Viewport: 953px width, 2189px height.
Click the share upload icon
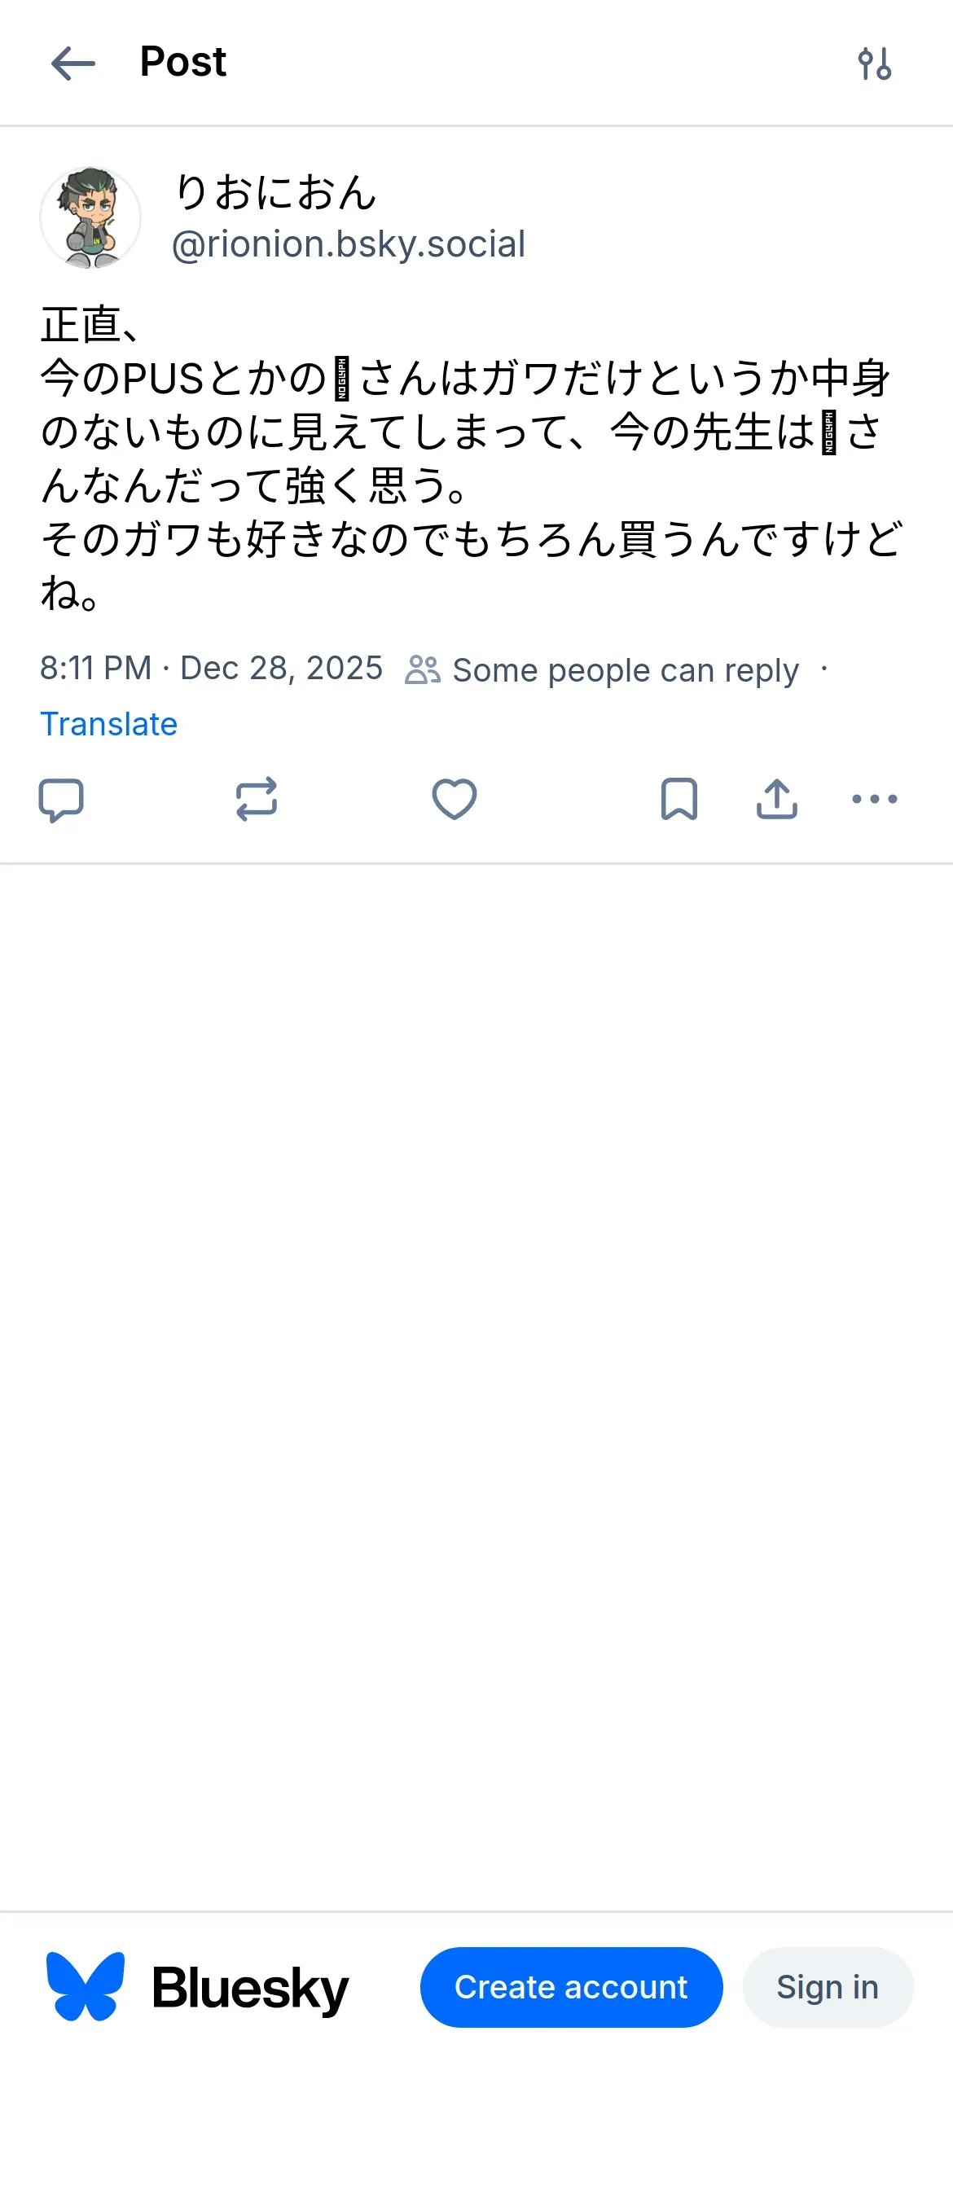[x=776, y=800]
